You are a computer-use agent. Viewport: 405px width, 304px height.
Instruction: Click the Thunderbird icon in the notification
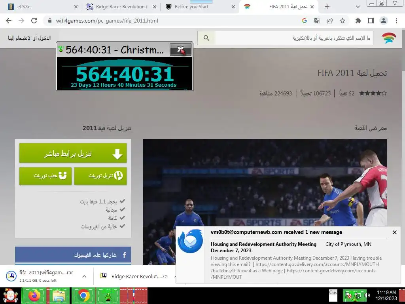pos(190,241)
